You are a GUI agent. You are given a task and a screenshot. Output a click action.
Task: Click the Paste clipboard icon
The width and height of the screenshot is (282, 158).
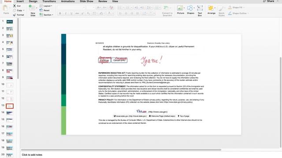[x=6, y=8]
